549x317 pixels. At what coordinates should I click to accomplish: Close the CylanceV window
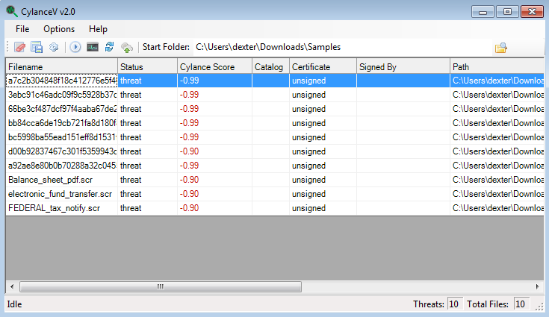[x=532, y=11]
